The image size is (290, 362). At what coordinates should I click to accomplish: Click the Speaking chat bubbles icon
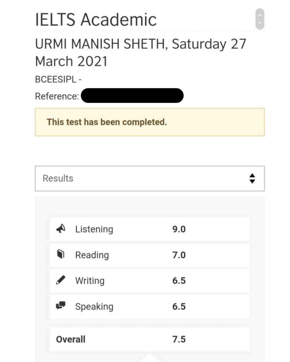[61, 305]
